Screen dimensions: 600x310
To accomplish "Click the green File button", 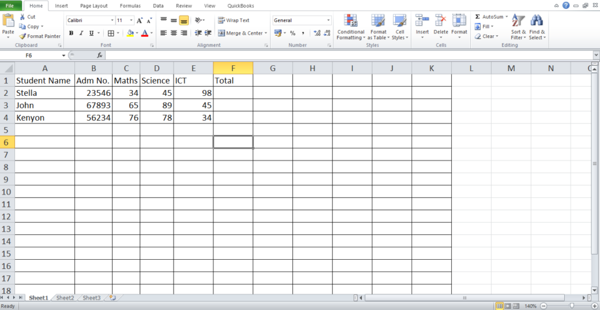I will click(11, 5).
